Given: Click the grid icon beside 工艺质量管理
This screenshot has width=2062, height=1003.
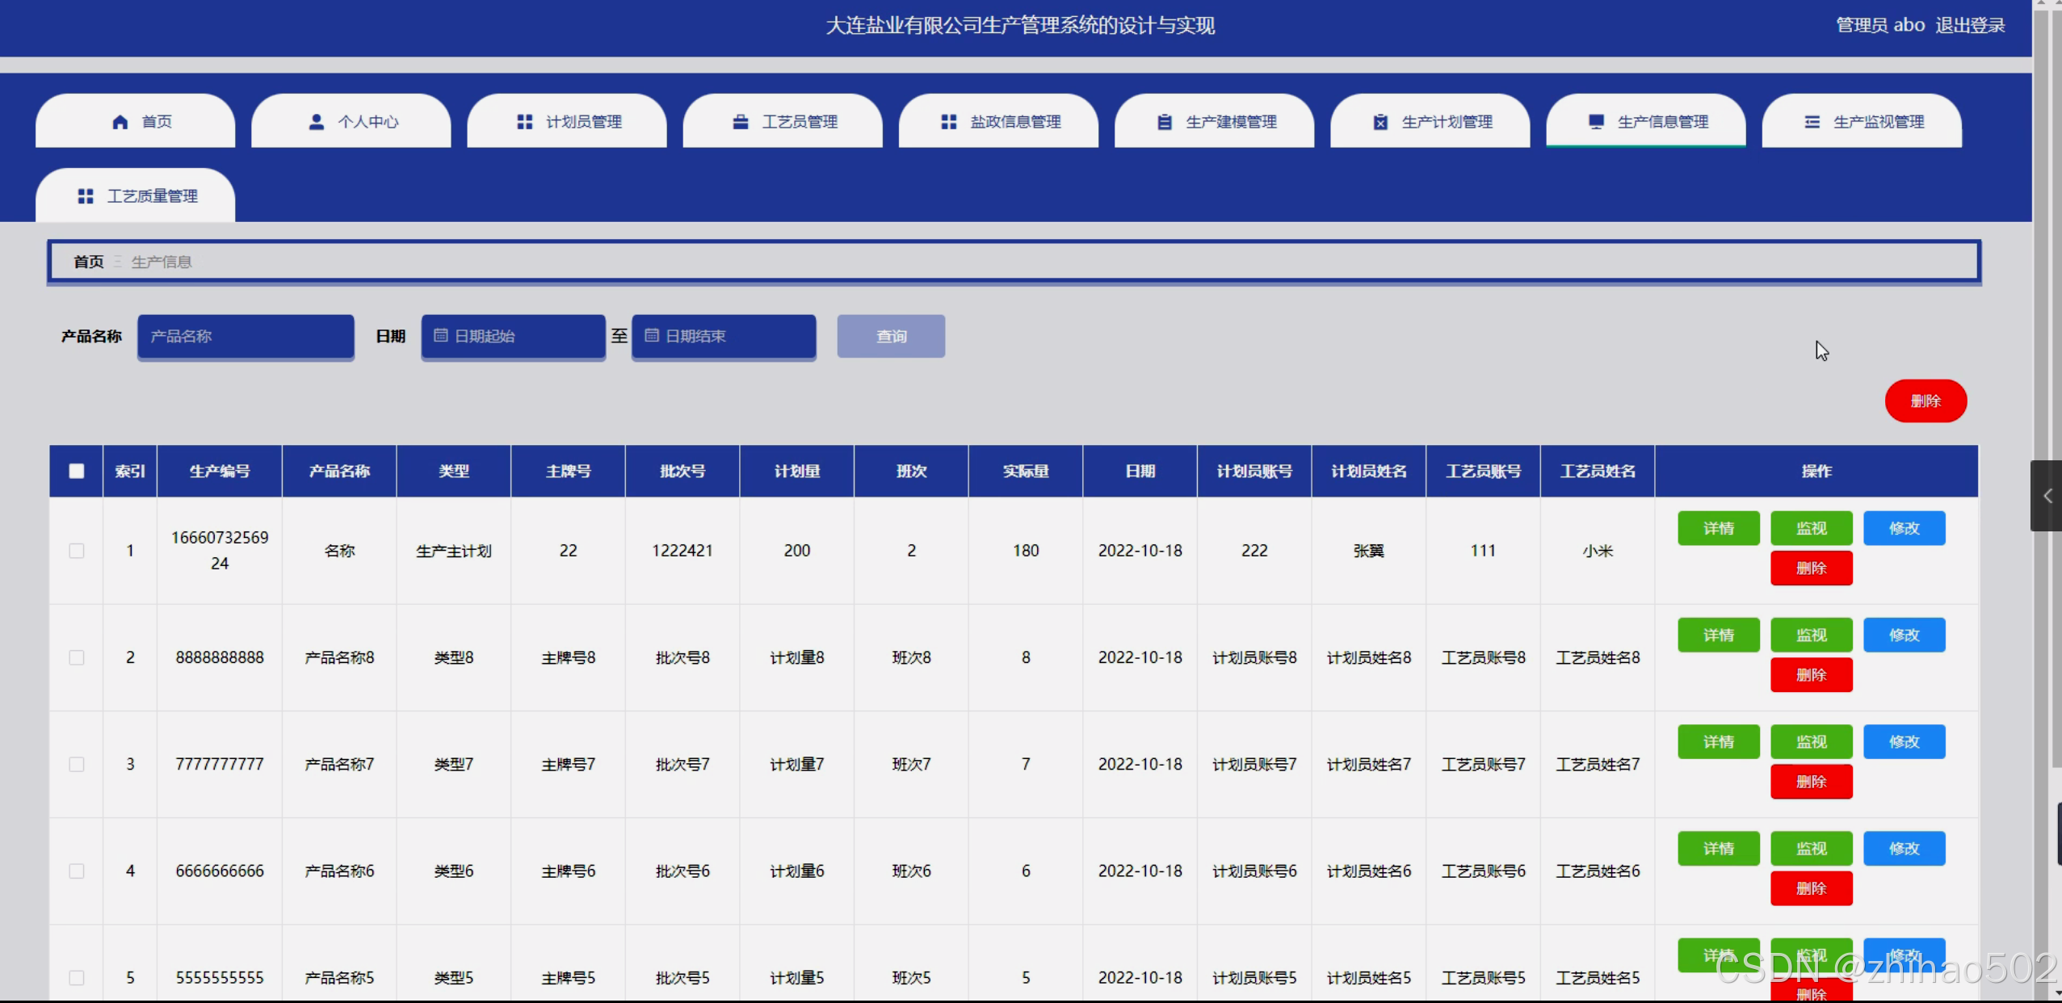Looking at the screenshot, I should pos(86,196).
